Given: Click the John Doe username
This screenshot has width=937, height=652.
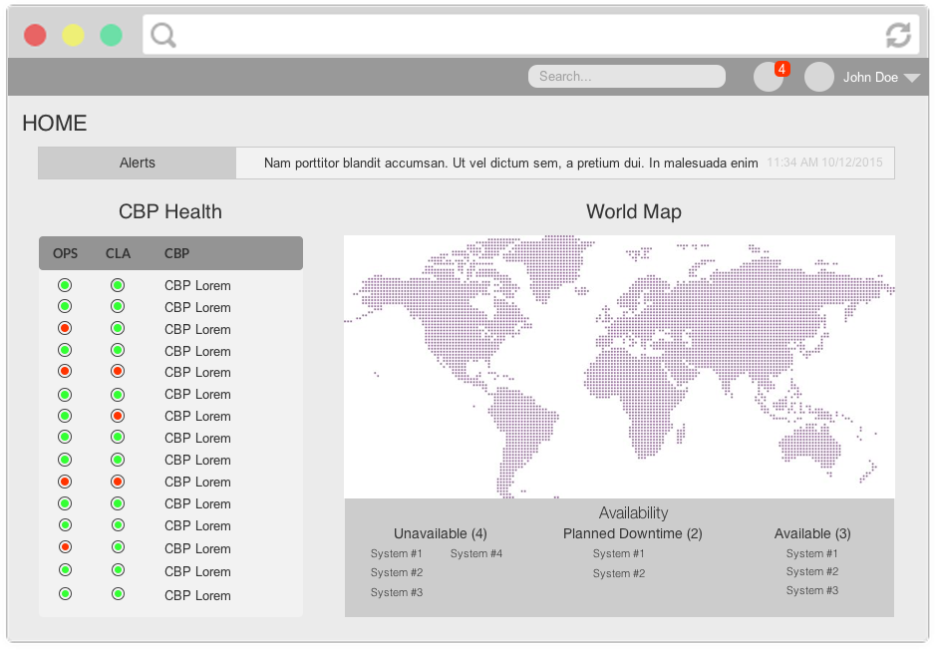Looking at the screenshot, I should (x=870, y=77).
